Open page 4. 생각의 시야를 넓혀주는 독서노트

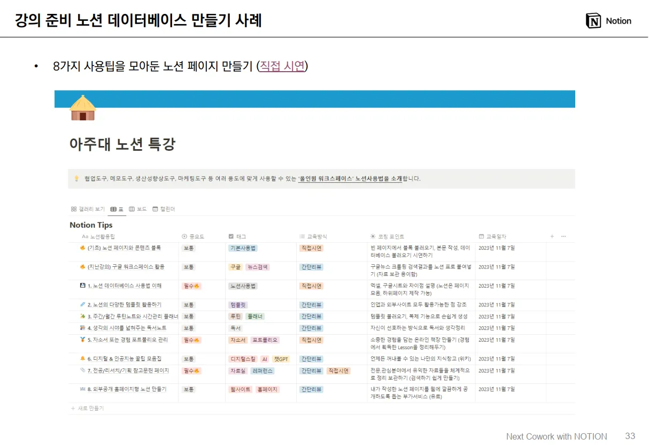[x=127, y=328]
